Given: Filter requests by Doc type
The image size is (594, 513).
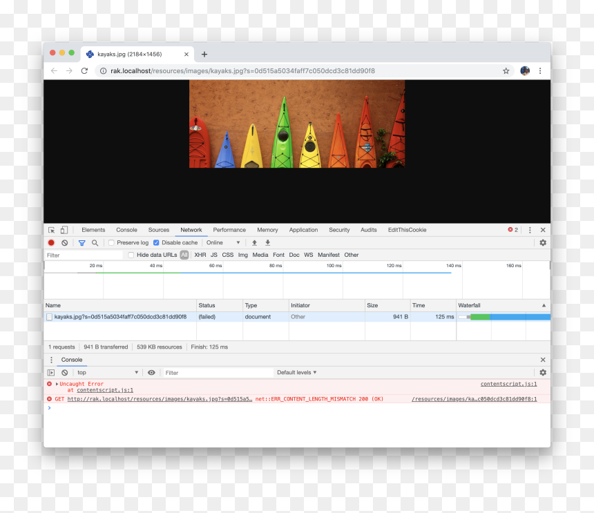Looking at the screenshot, I should tap(294, 255).
